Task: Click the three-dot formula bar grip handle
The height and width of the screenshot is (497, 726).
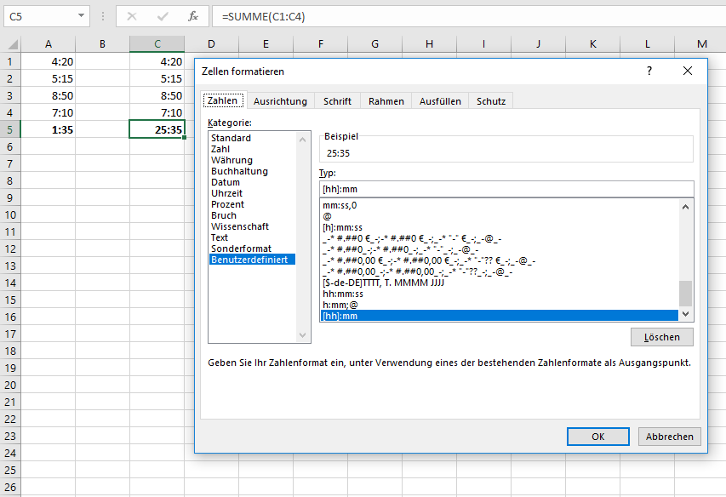Action: pyautogui.click(x=103, y=17)
